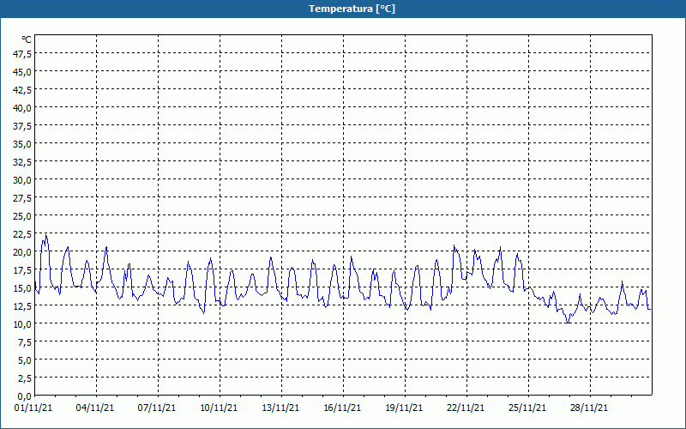Select the 2,5 y-axis label
This screenshot has width=686, height=429.
[x=25, y=378]
